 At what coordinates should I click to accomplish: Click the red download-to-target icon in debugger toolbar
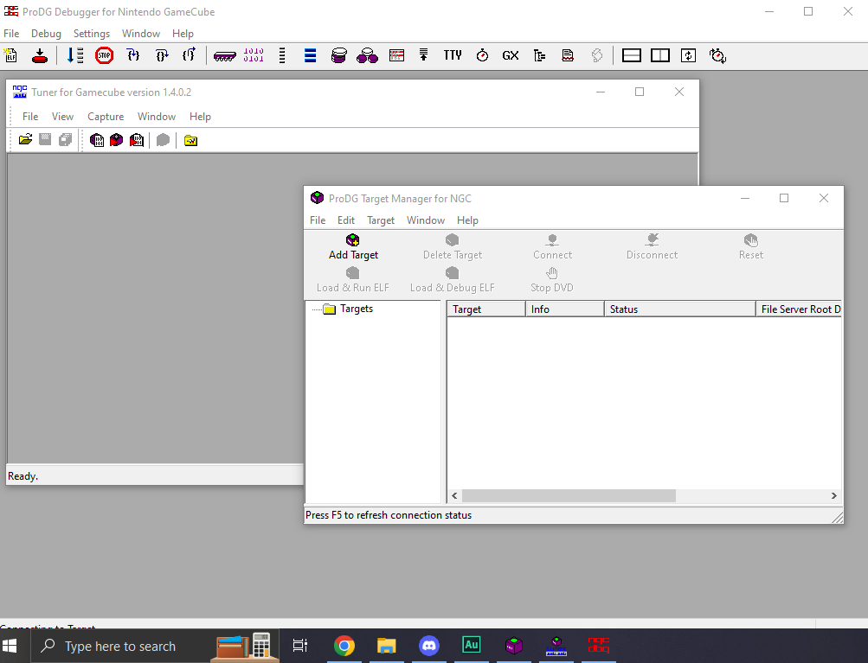[x=40, y=55]
